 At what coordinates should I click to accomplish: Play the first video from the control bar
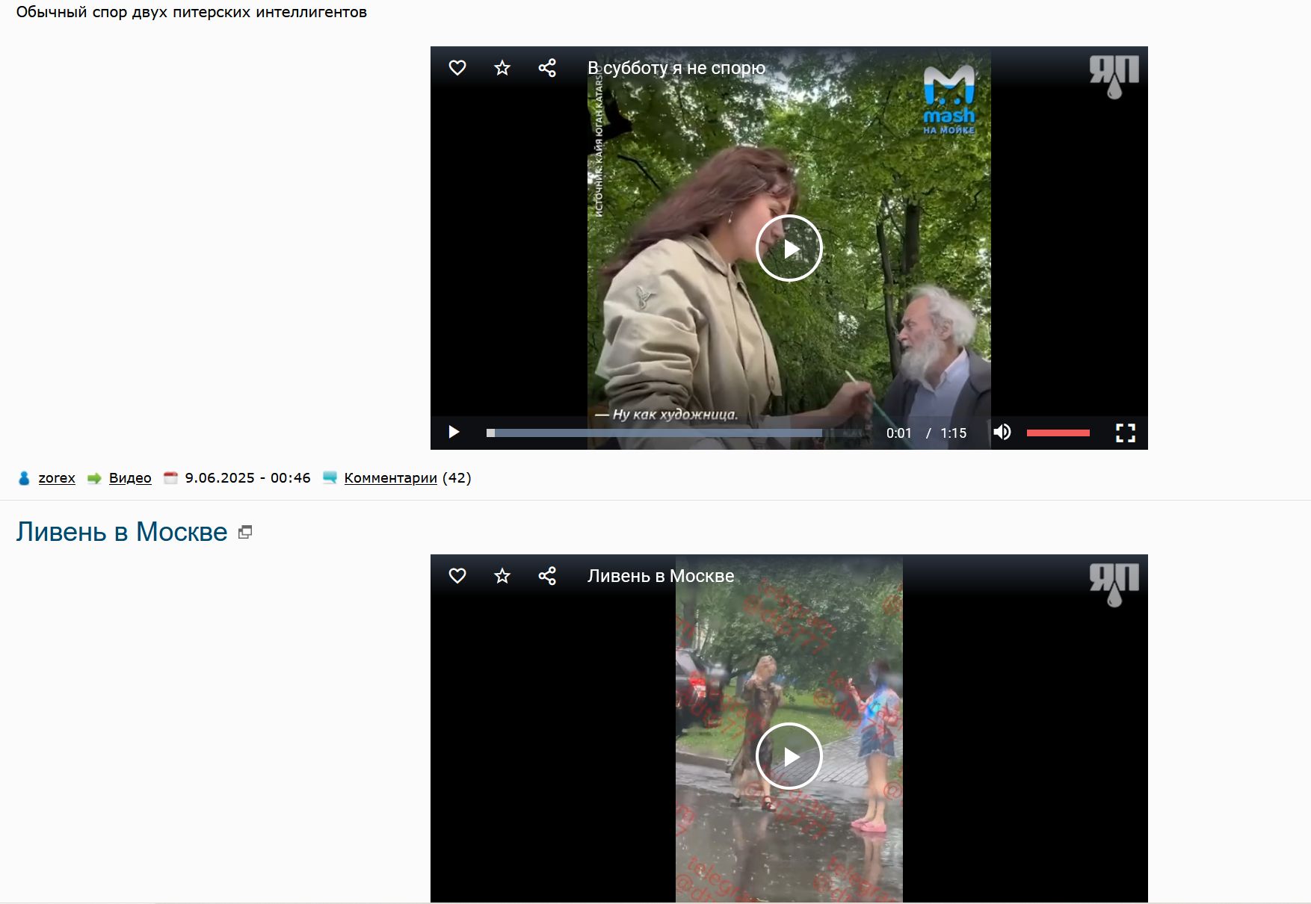tap(453, 433)
